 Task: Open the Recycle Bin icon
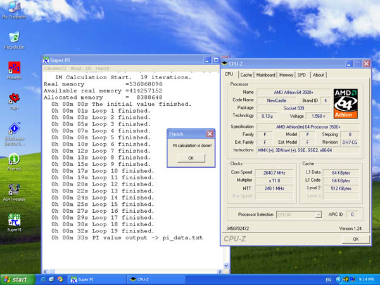click(14, 41)
